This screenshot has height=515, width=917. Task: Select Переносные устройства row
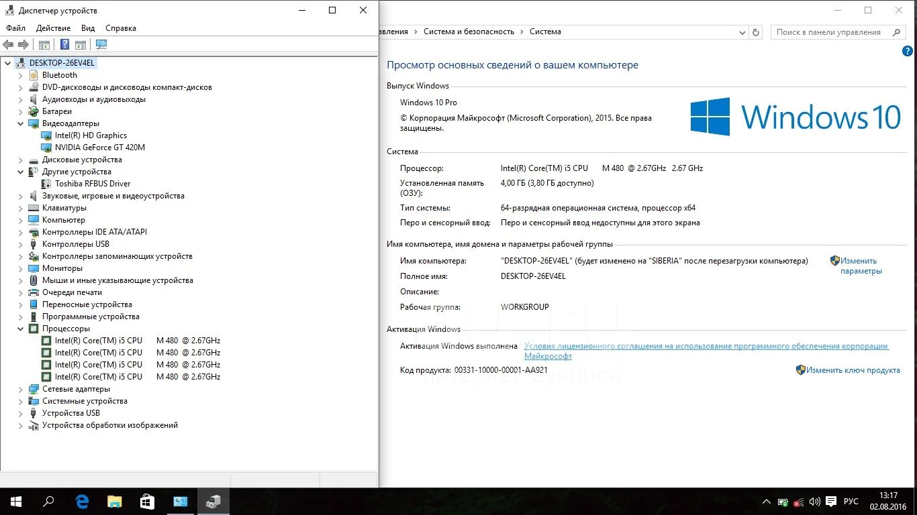tap(87, 304)
